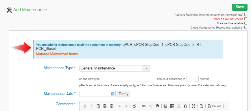Click the Paste icon in editor toolbar
The width and height of the screenshot is (251, 111).
coord(98,106)
